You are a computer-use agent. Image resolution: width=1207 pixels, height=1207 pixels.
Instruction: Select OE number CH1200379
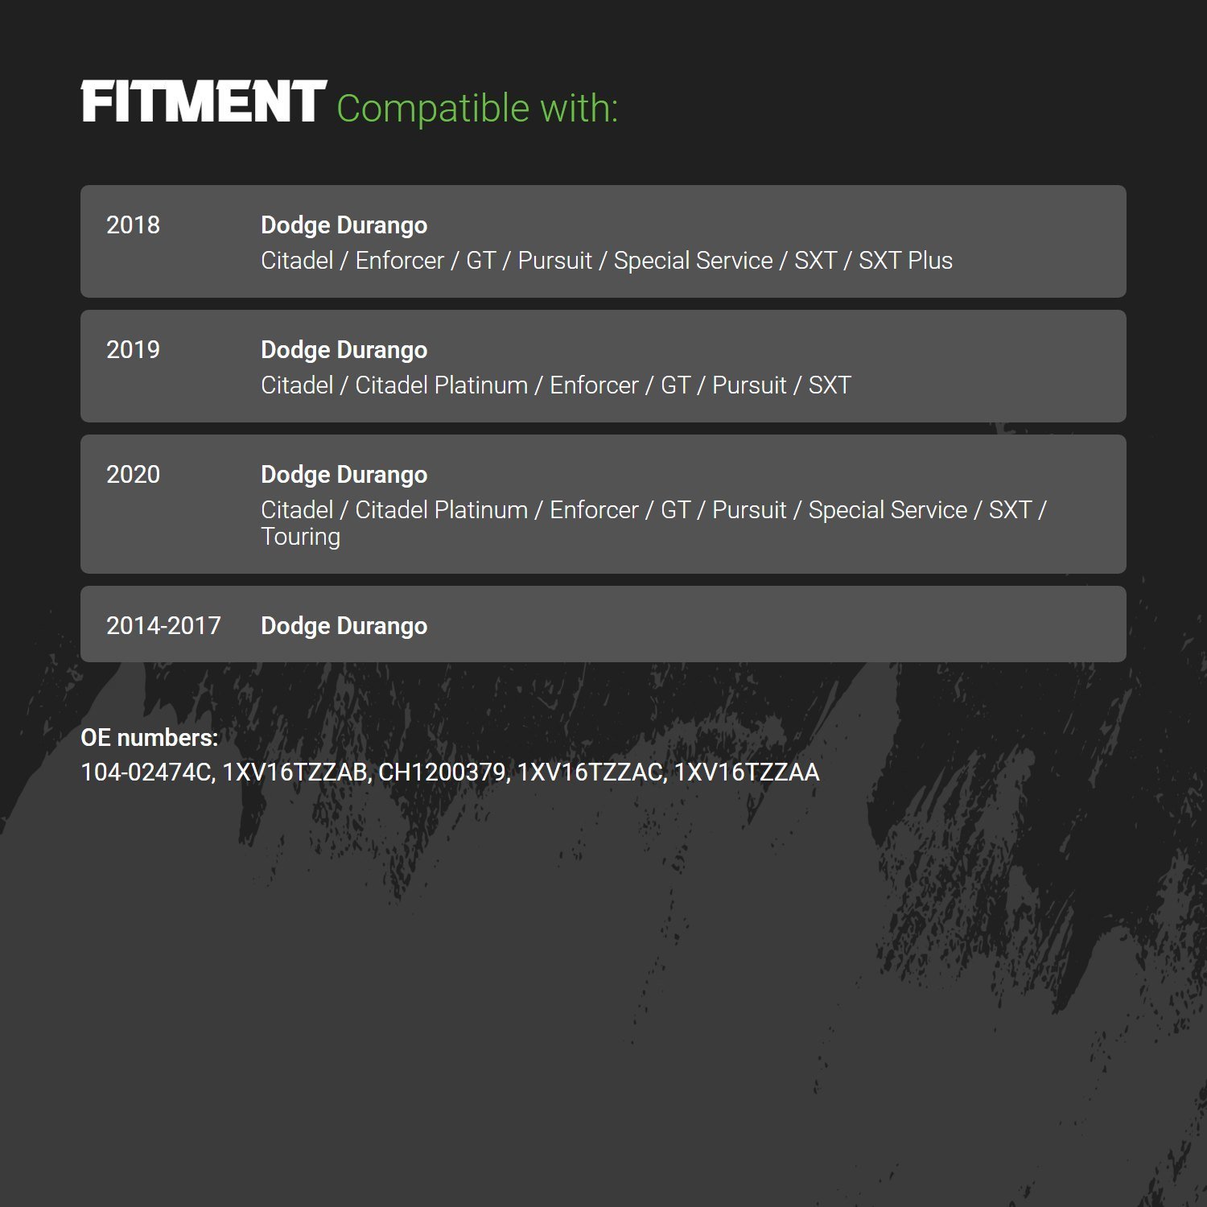coord(443,772)
